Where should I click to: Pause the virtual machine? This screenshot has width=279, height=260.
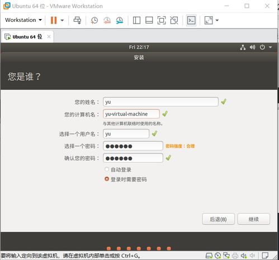(54, 20)
